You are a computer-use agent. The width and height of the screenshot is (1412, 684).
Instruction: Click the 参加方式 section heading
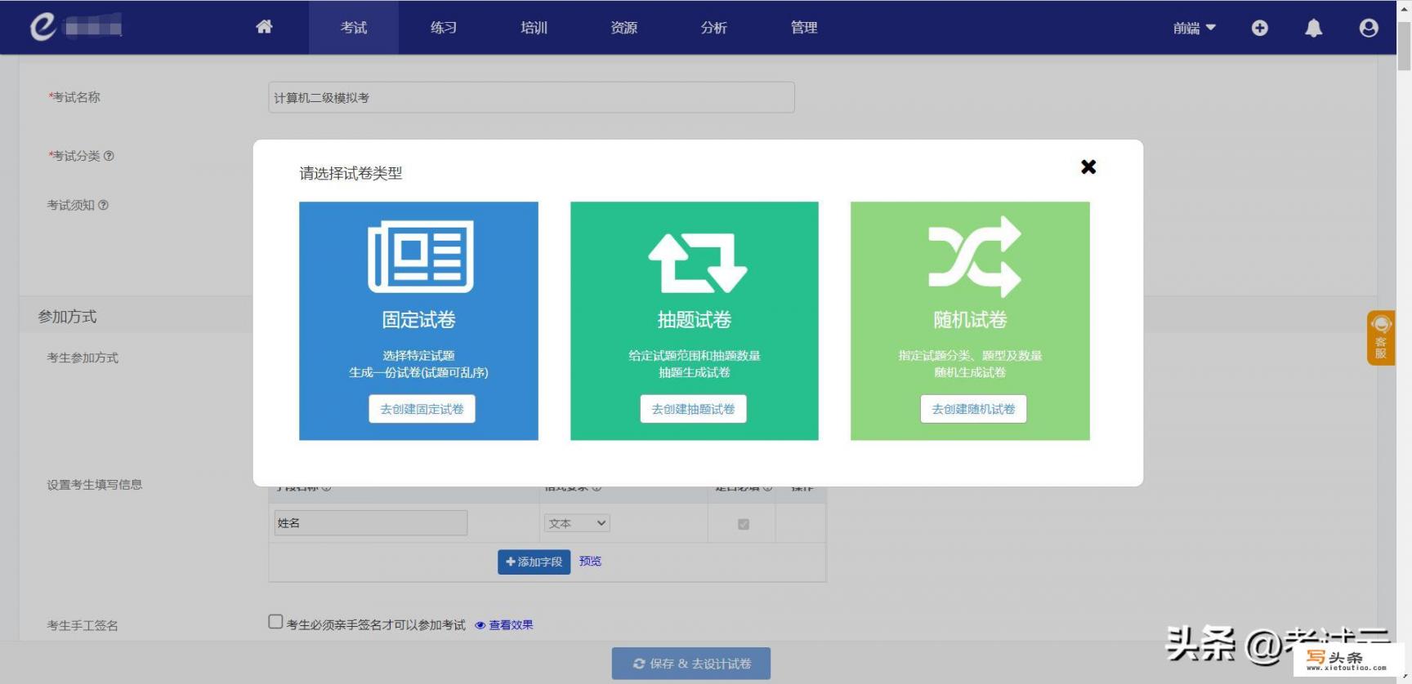pyautogui.click(x=67, y=317)
